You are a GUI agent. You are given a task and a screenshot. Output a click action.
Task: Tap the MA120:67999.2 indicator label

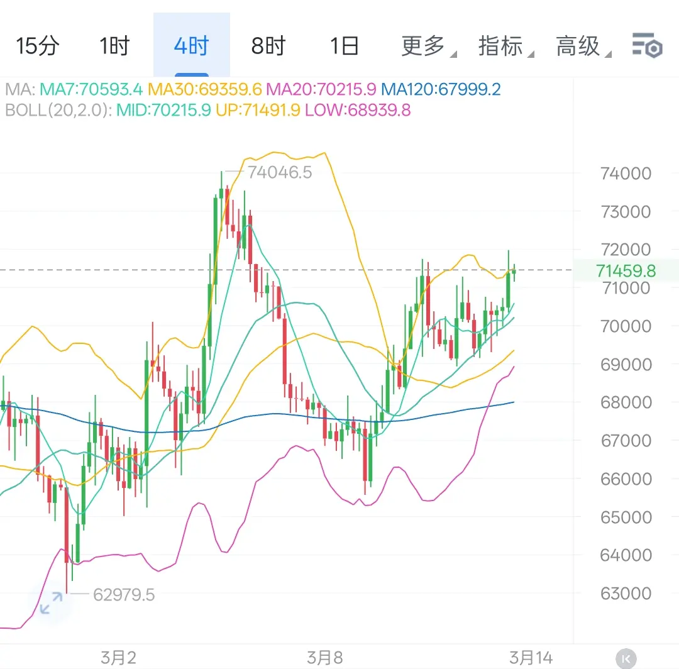[441, 90]
